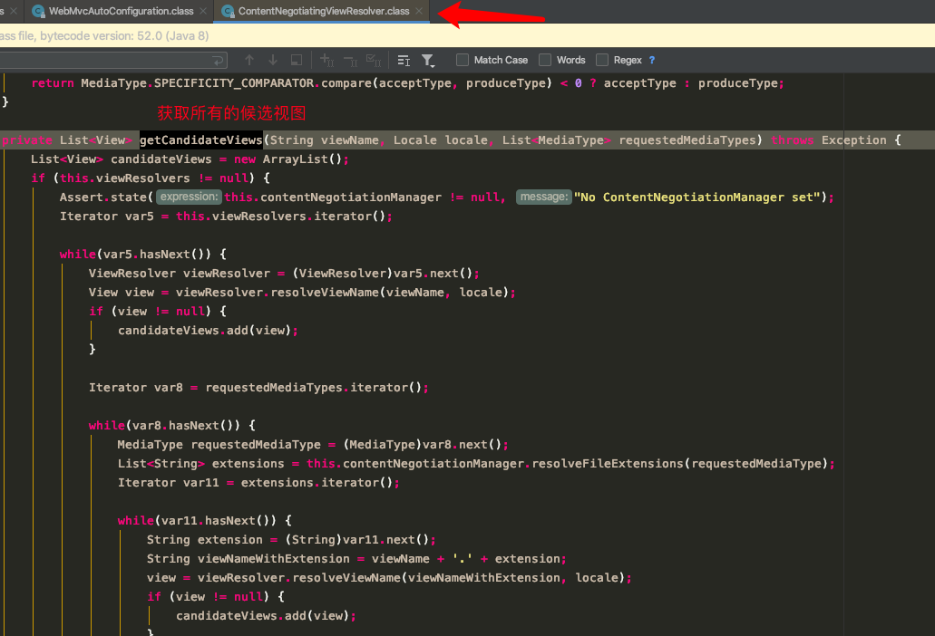
Task: Click 'Locale locale' parameter in signature
Action: click(441, 140)
